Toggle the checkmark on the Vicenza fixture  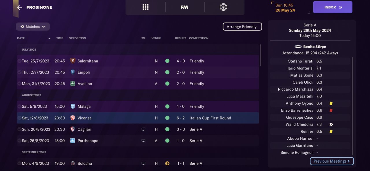(19, 118)
